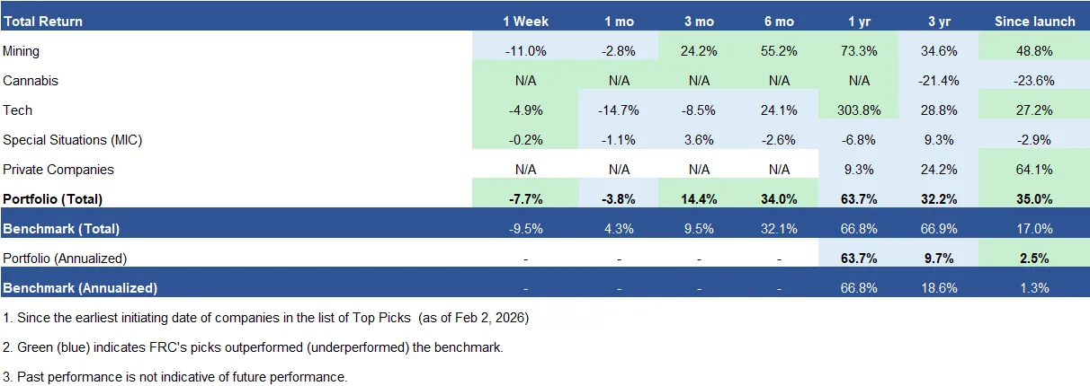Select the "1 Week" column header
The height and width of the screenshot is (386, 1090).
point(525,22)
